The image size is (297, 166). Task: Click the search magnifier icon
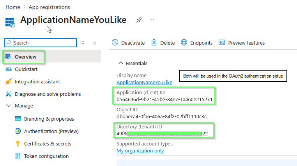(x=9, y=43)
